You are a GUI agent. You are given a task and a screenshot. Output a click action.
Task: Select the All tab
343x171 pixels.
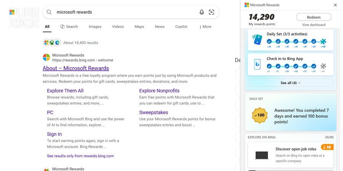[47, 27]
